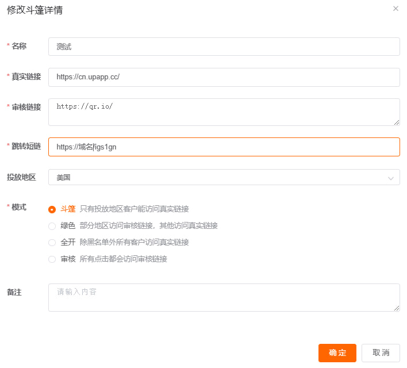This screenshot has width=407, height=368.
Task: Click the 名称 input field
Action: [224, 47]
